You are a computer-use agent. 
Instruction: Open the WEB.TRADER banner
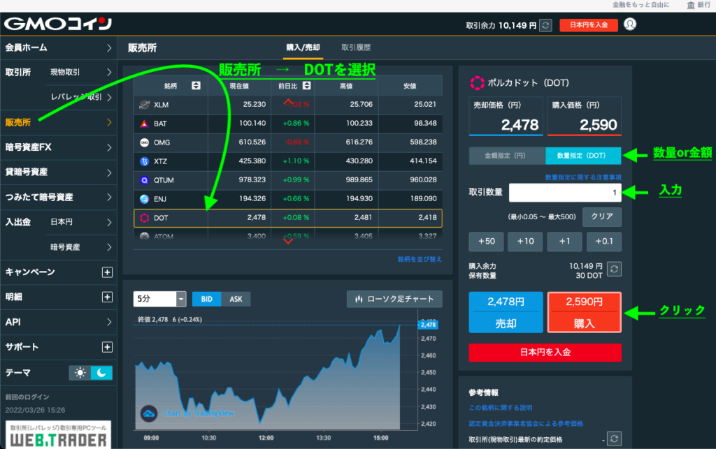pos(59,435)
